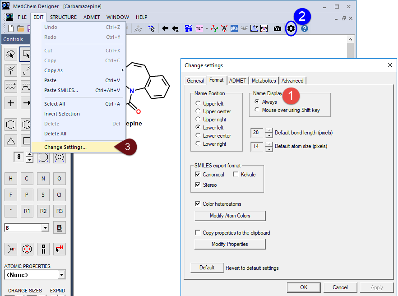398x296 pixels.
Task: Click the single left arrow toolbar icon
Action: (165, 28)
